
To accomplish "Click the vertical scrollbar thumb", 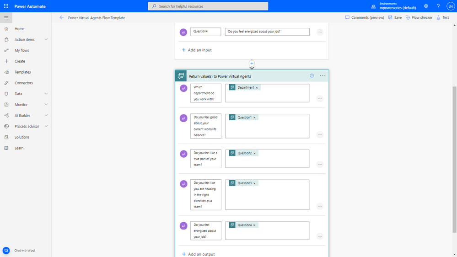I will 454,160.
